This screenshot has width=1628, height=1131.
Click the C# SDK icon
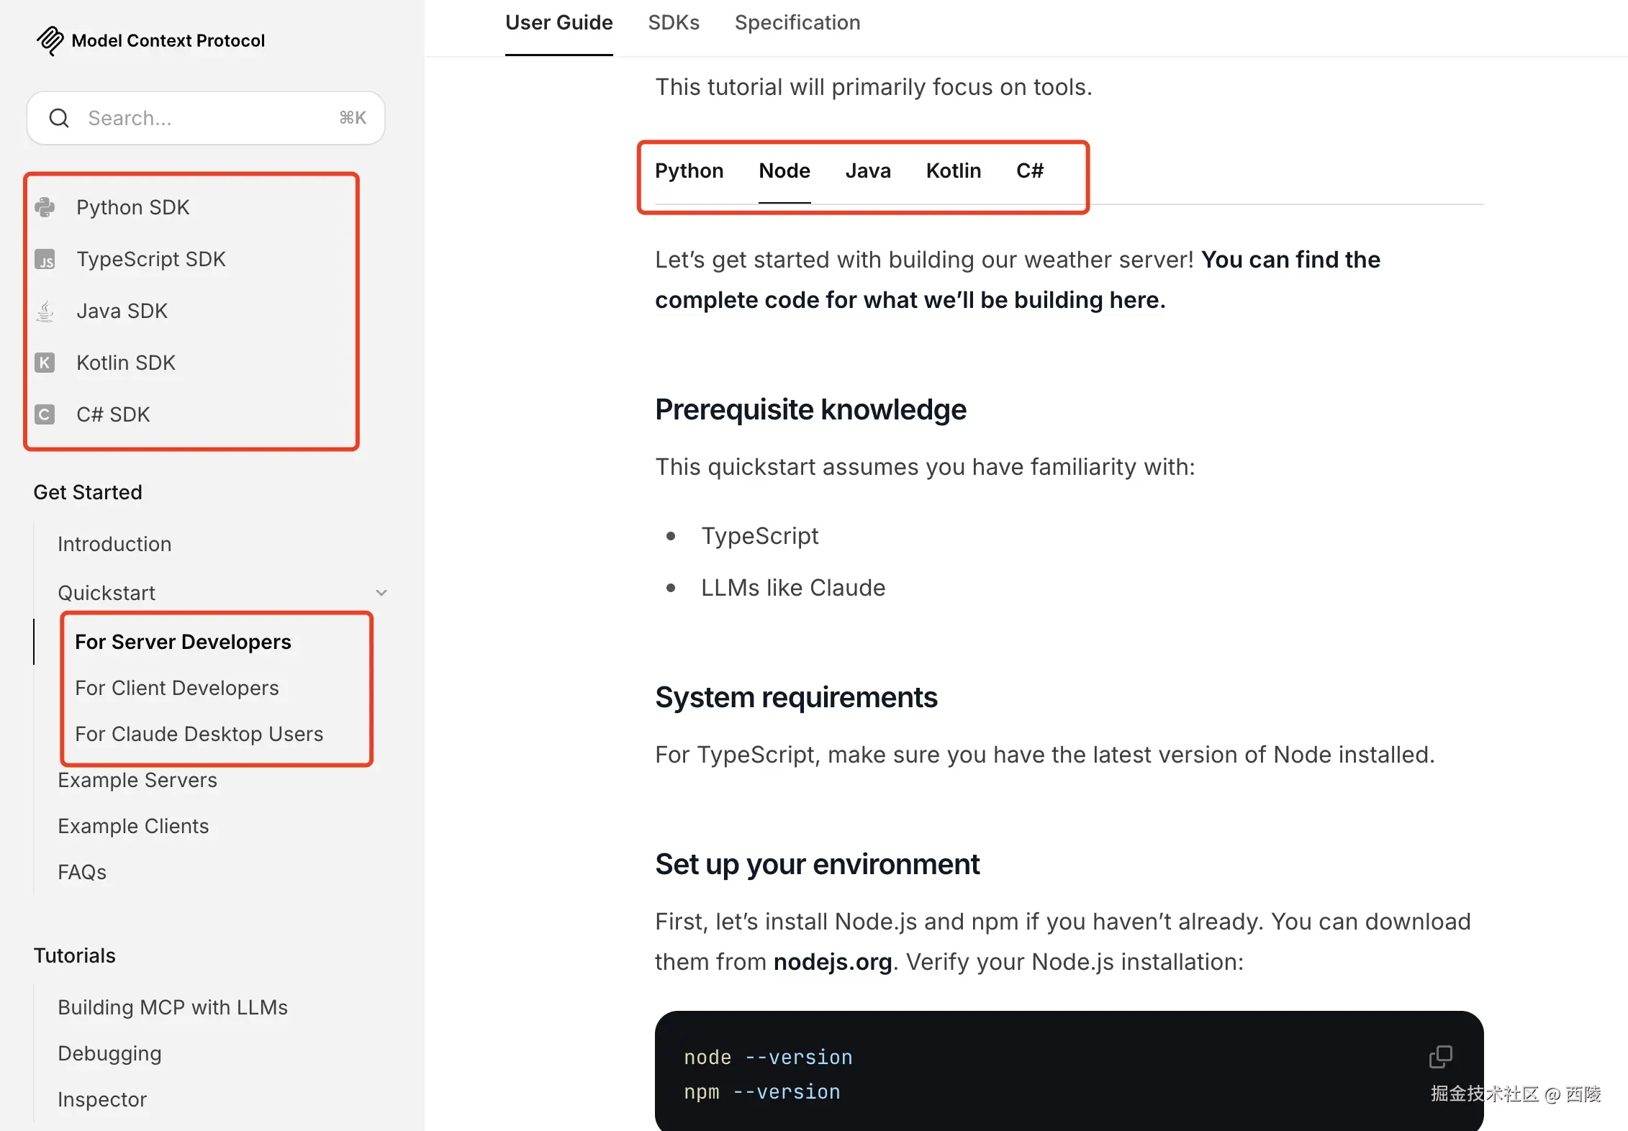tap(45, 414)
